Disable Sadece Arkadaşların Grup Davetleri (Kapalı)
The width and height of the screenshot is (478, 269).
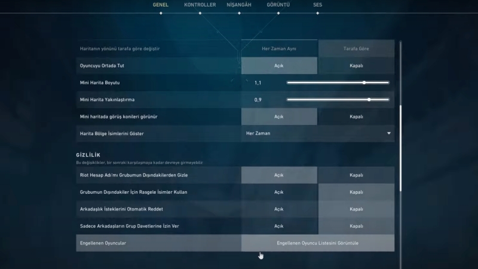click(x=356, y=226)
